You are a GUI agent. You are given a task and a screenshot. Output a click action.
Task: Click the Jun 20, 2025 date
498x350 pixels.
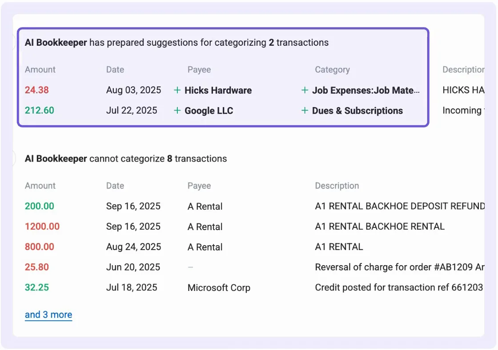coord(133,267)
